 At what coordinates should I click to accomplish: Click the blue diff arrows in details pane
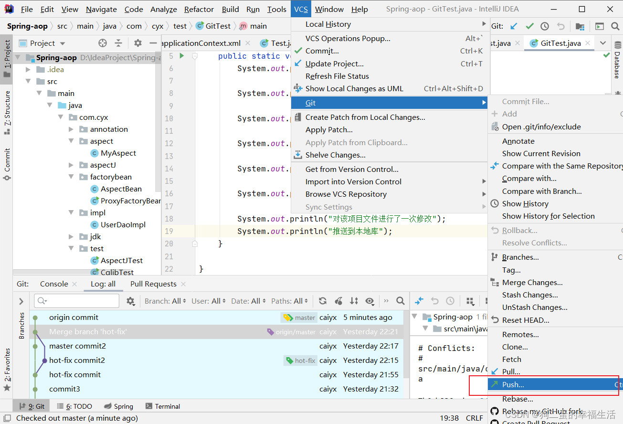[x=419, y=301]
